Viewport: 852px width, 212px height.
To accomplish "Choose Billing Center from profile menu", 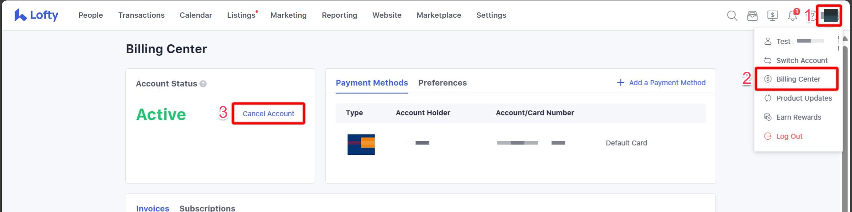I will click(798, 79).
